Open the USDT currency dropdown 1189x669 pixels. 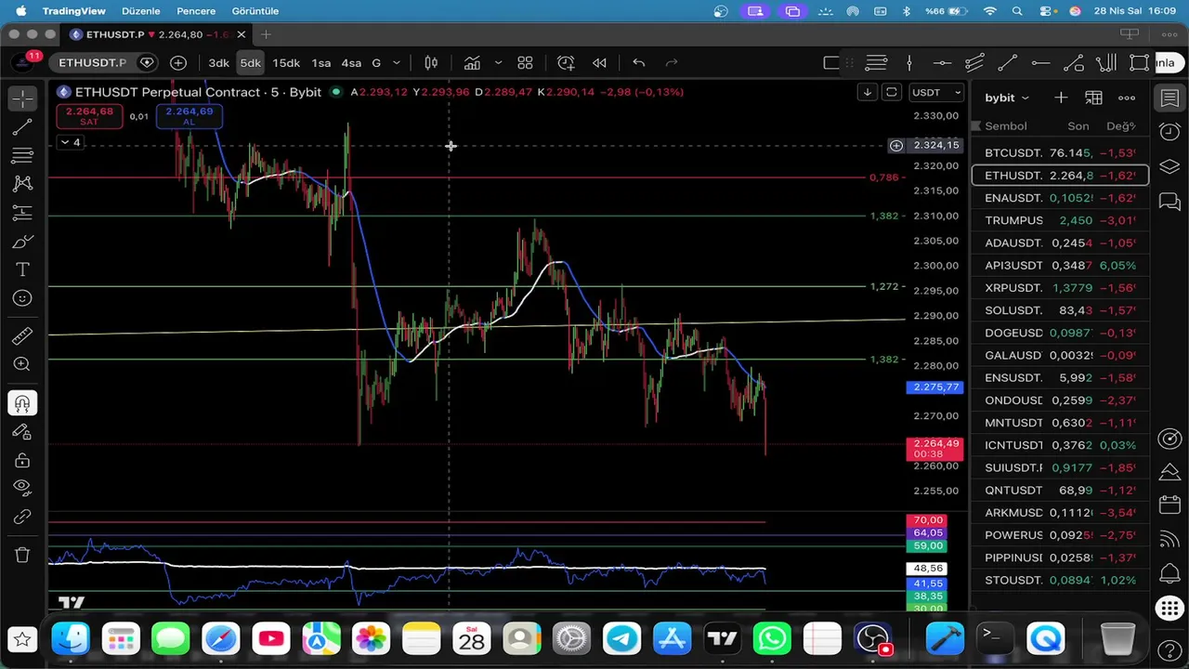(x=936, y=92)
